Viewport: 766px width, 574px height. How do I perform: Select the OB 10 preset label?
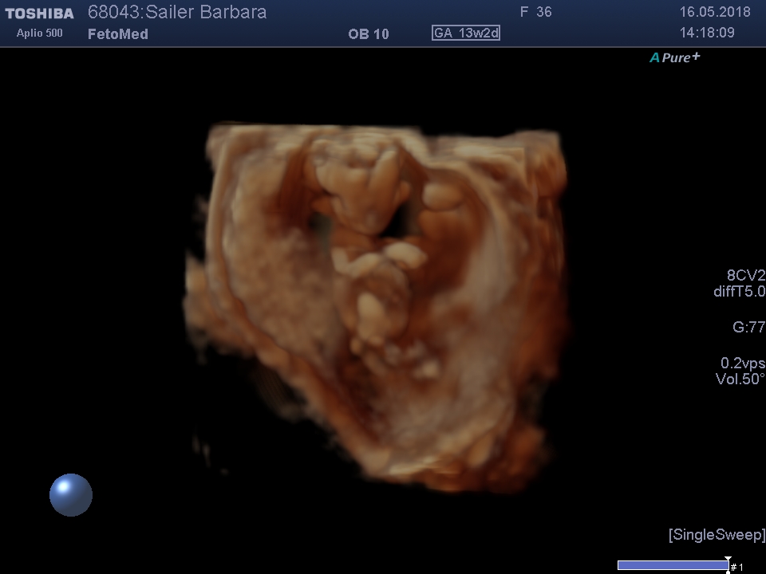pos(369,34)
